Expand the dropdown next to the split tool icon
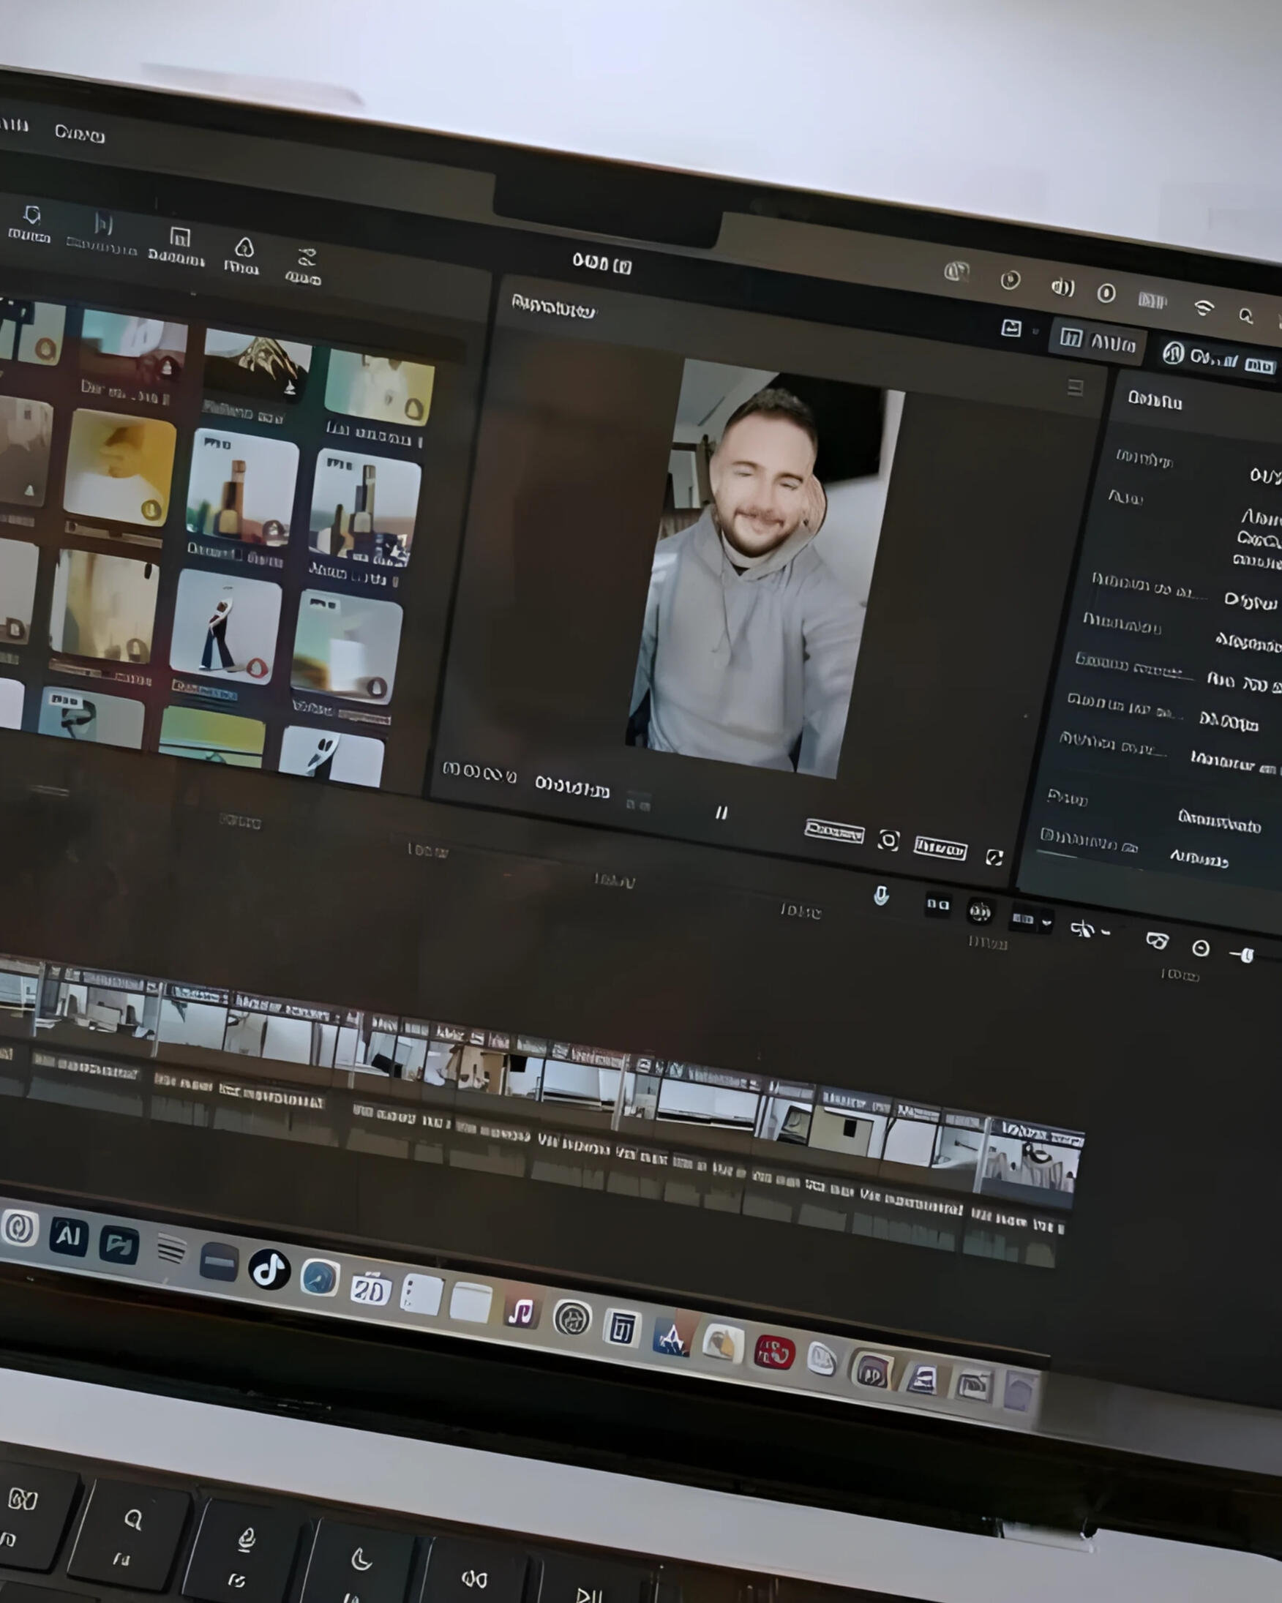This screenshot has width=1282, height=1603. [1106, 931]
